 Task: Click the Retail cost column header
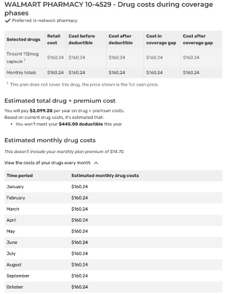tap(53, 39)
